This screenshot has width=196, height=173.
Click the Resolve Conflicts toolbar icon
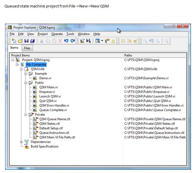tap(82, 41)
